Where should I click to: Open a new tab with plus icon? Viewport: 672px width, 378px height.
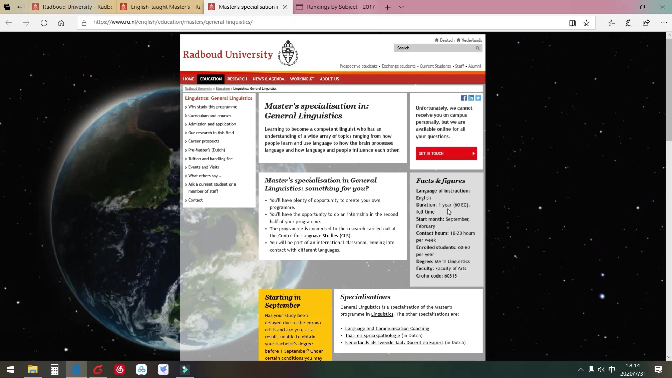pyautogui.click(x=387, y=7)
